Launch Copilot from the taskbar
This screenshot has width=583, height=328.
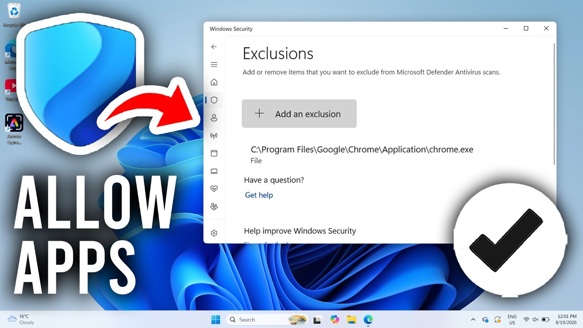tap(335, 319)
